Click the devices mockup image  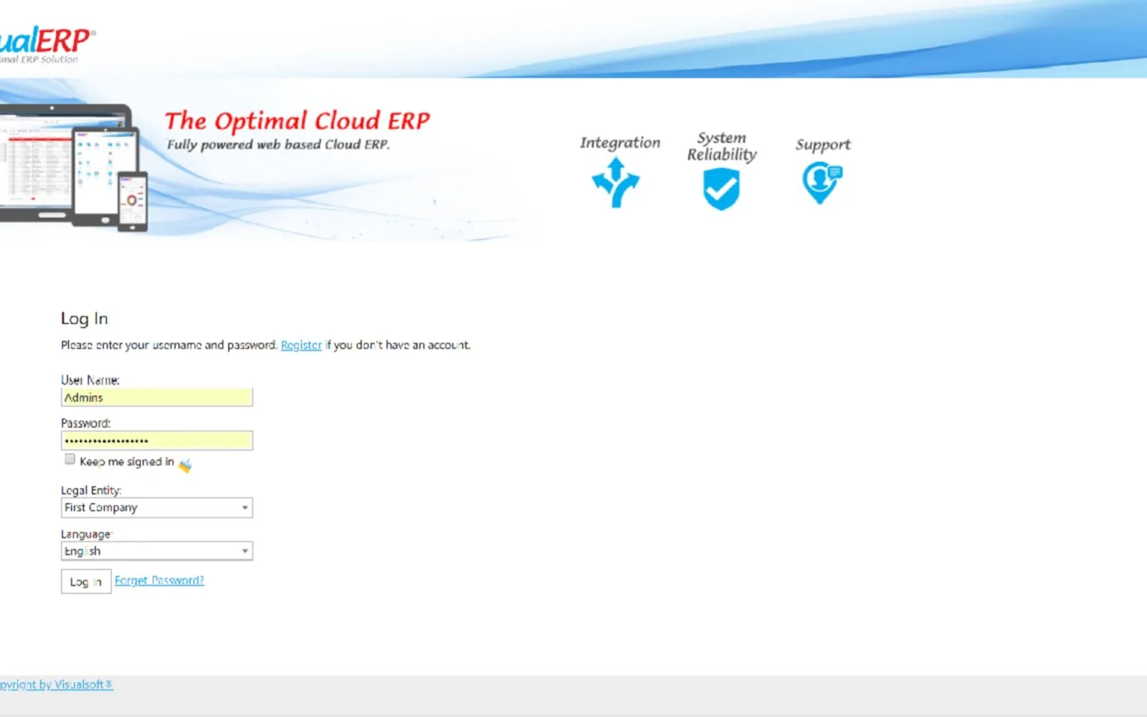(73, 168)
